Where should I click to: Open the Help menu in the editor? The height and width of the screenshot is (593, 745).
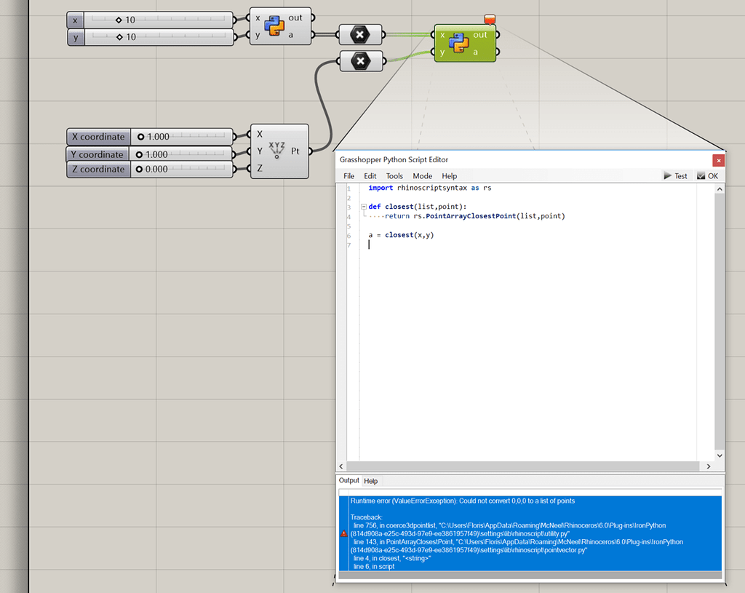(450, 175)
